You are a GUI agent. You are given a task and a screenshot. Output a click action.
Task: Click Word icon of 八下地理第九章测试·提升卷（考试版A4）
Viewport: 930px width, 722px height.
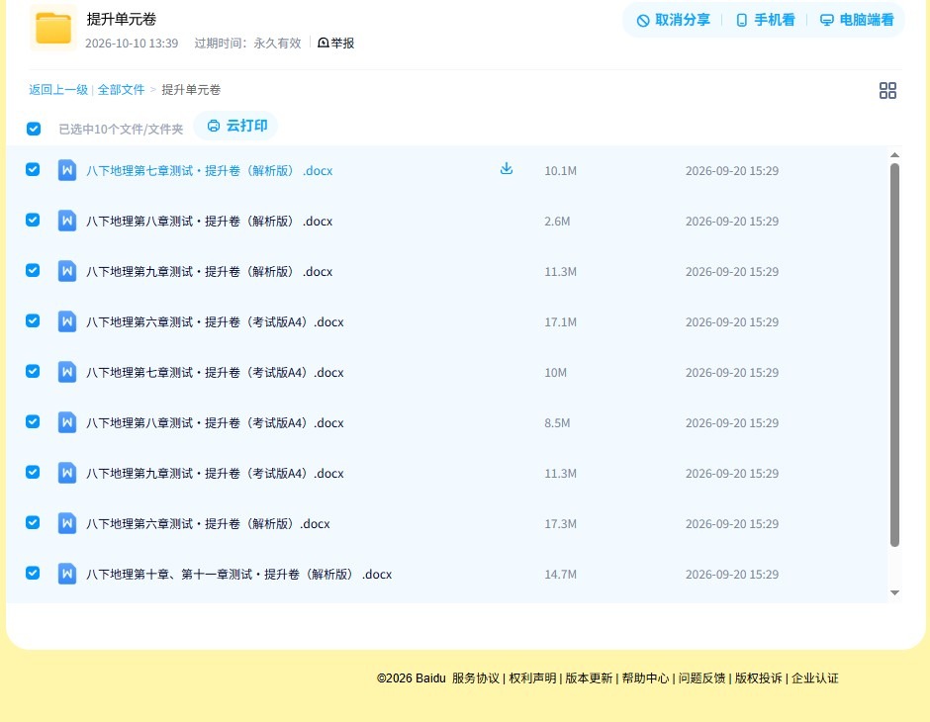67,473
